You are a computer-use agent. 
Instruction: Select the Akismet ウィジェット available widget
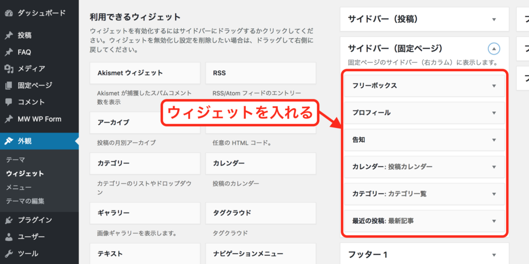pos(145,73)
